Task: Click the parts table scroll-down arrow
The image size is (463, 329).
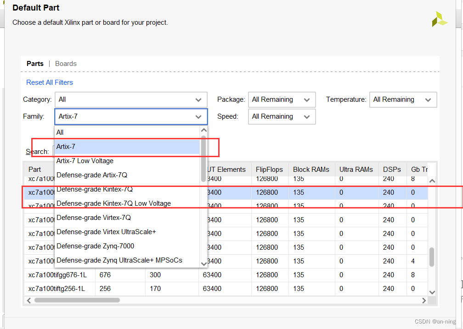Action: 432,292
